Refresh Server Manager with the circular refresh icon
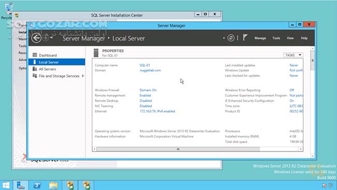Screen dimensions: 337x190 pos(231,38)
